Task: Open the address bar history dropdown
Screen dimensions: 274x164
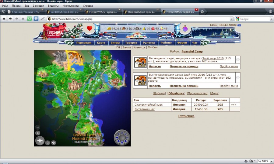Action: 232,19
